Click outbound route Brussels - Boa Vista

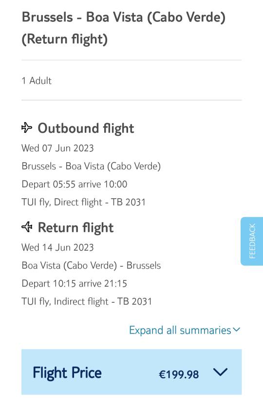(91, 166)
